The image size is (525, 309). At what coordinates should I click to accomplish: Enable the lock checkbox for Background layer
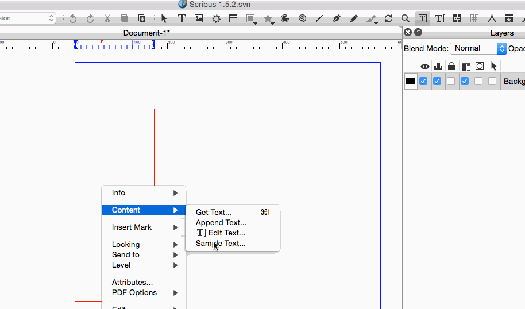(x=451, y=81)
